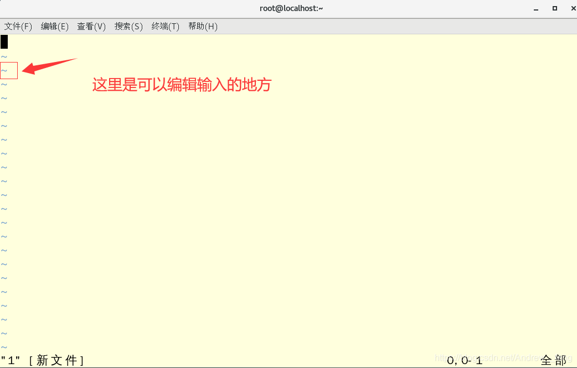Image resolution: width=577 pixels, height=368 pixels.
Task: Click the last tilde line in the editor
Action: 4,347
